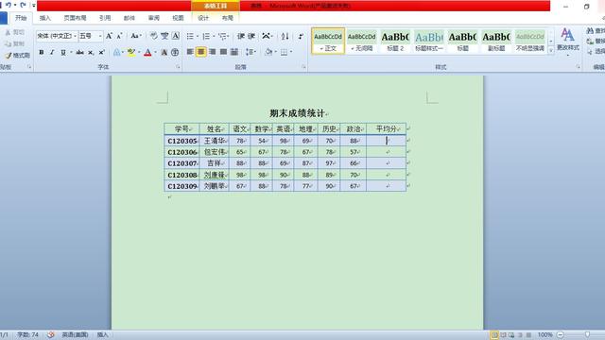
Task: Open the Change Styles menu
Action: pyautogui.click(x=567, y=42)
